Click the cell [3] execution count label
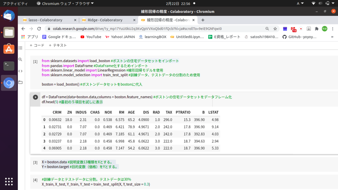The width and height of the screenshot is (338, 190). click(x=35, y=162)
